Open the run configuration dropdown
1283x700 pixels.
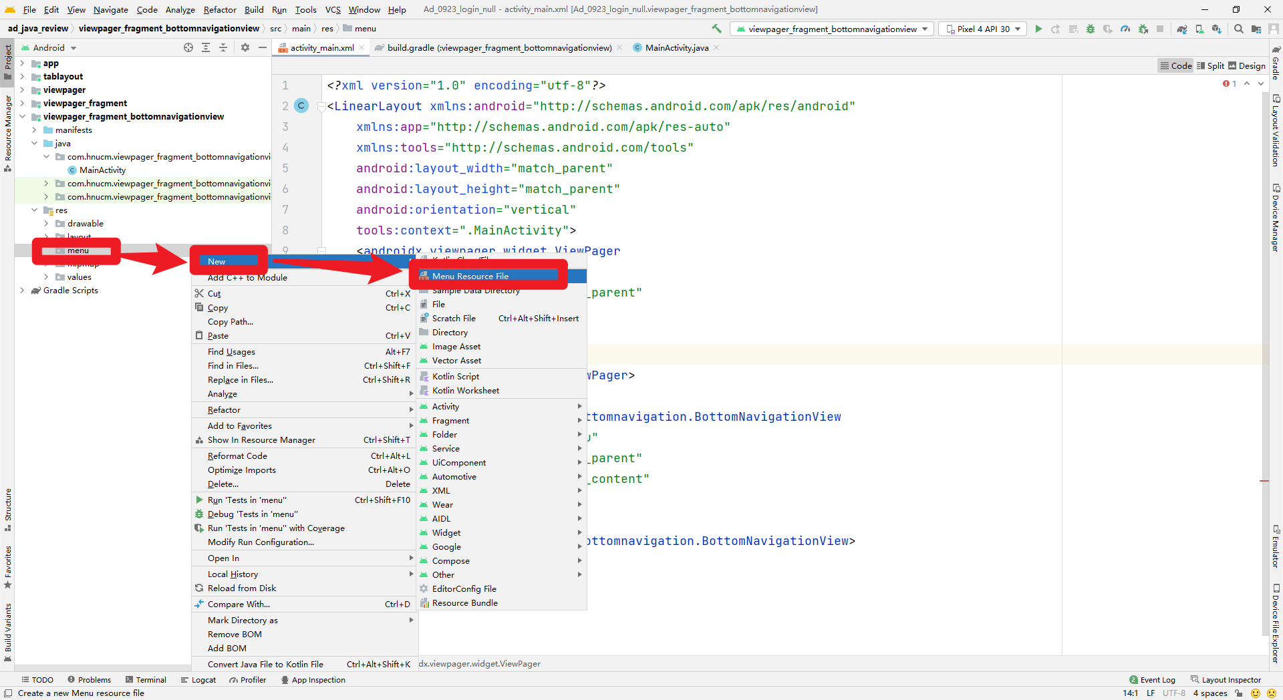tap(832, 29)
